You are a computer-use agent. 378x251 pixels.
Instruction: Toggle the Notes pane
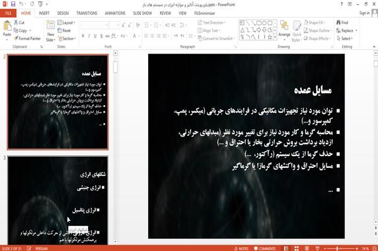pos(241,248)
